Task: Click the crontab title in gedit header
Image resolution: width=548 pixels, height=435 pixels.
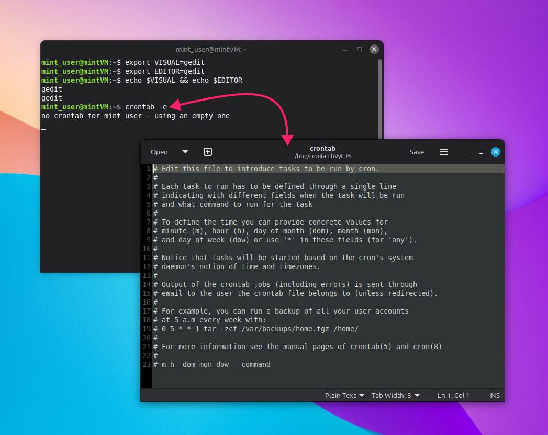Action: (x=322, y=148)
